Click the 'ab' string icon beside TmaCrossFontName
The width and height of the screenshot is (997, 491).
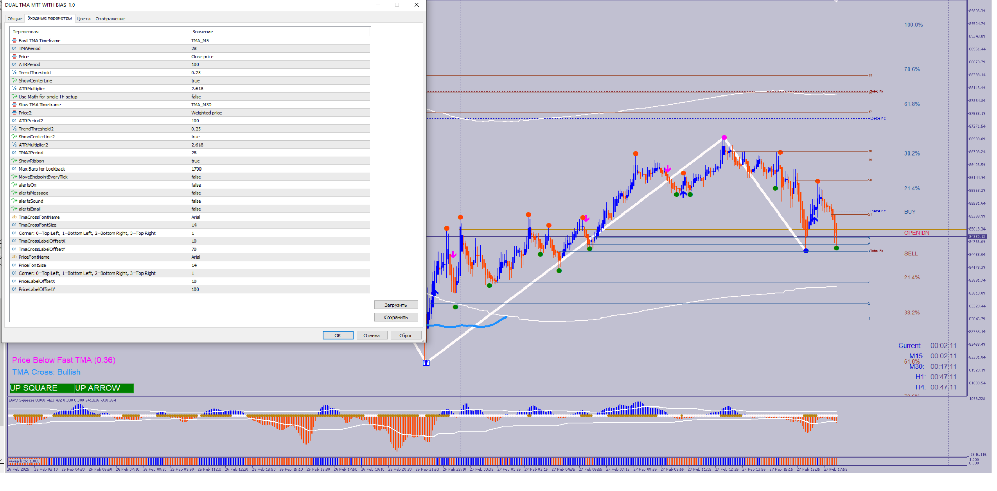point(14,217)
